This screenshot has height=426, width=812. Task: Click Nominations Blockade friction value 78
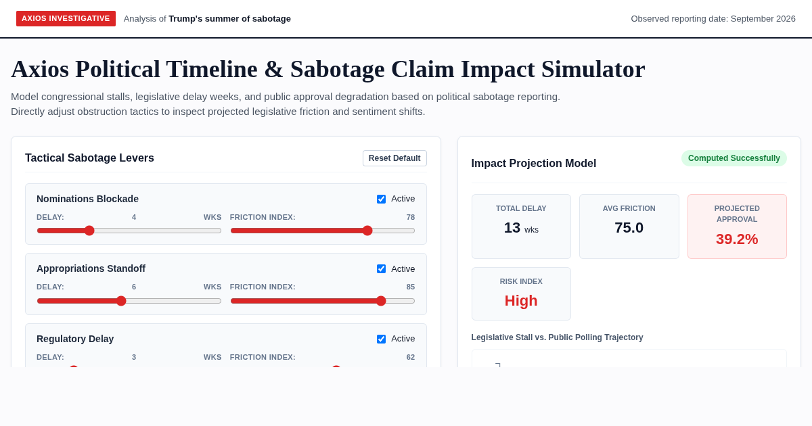[411, 217]
